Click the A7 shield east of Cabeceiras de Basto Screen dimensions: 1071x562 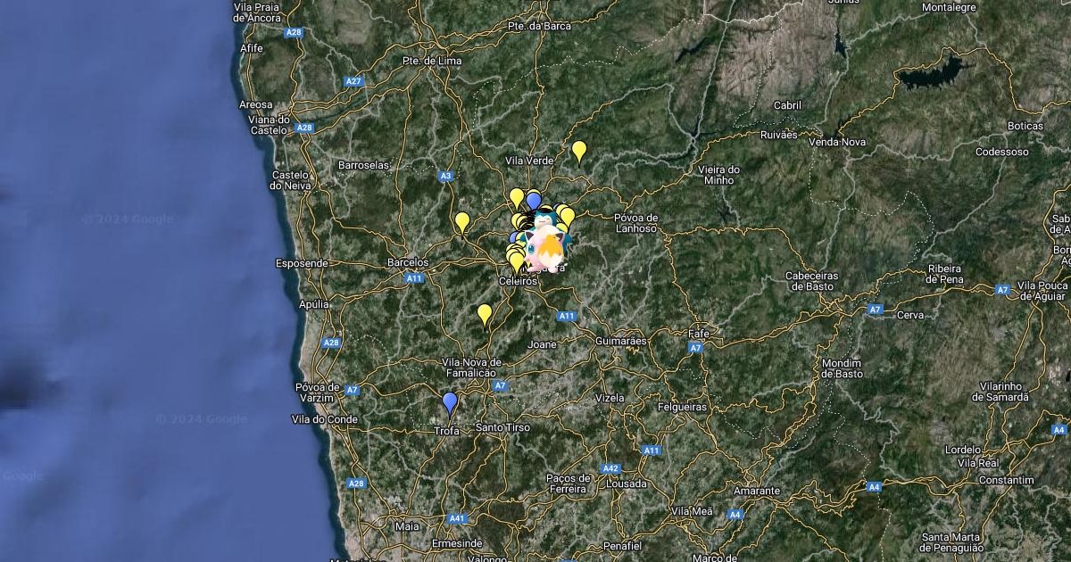pos(876,309)
